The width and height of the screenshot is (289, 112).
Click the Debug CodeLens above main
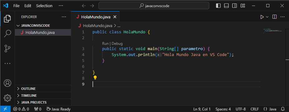pyautogui.click(x=117, y=44)
